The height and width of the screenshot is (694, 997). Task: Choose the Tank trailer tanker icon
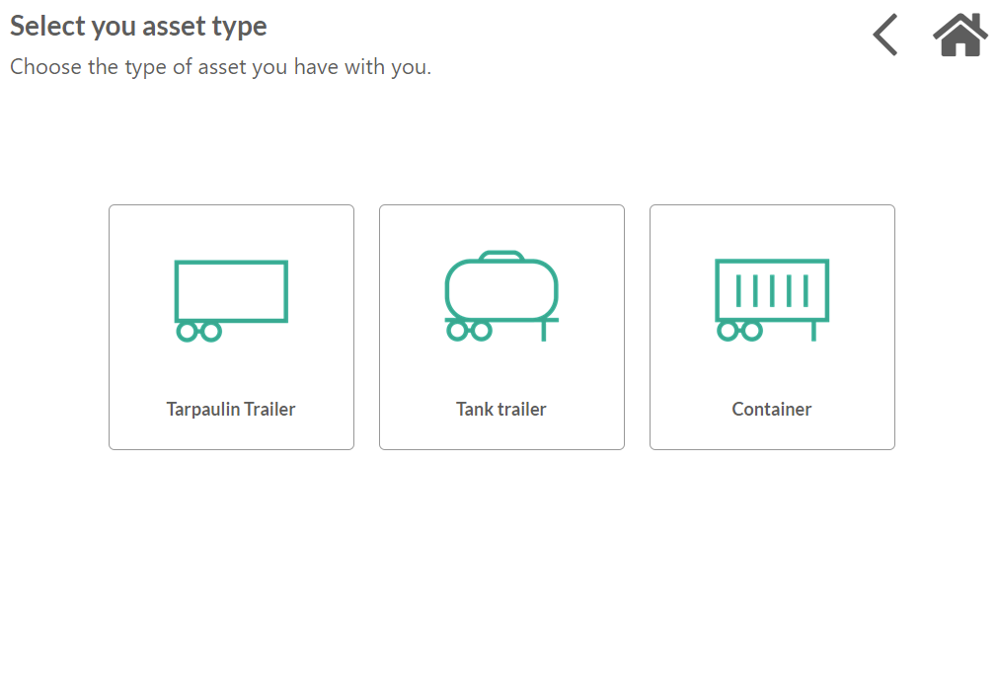pyautogui.click(x=501, y=296)
